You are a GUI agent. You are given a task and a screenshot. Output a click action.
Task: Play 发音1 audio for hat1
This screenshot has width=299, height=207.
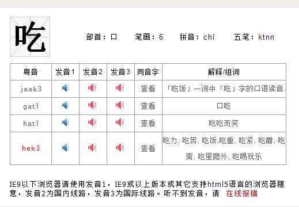pos(65,122)
